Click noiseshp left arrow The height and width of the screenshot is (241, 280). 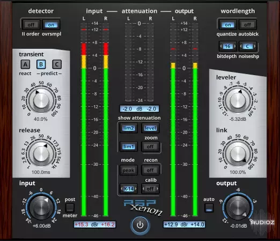(241, 46)
